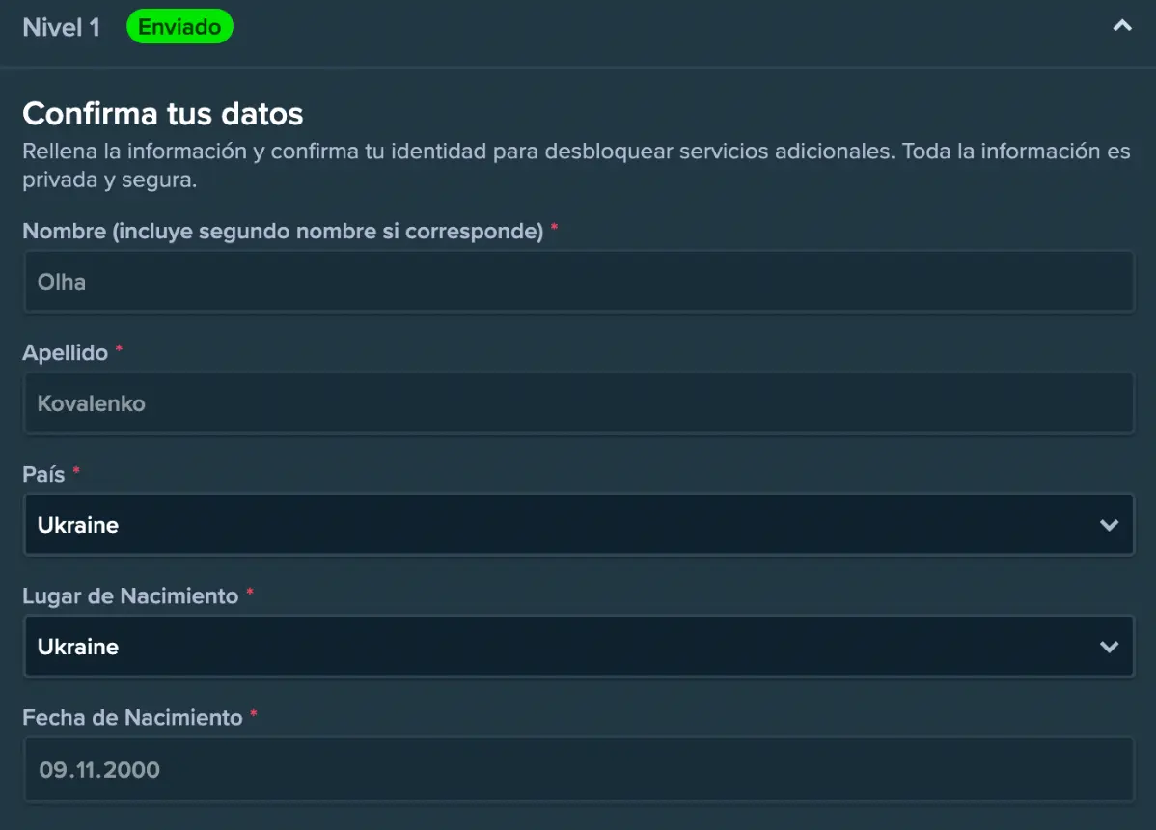Select the Ukraine value in País dropdown
1156x830 pixels.
click(x=78, y=525)
